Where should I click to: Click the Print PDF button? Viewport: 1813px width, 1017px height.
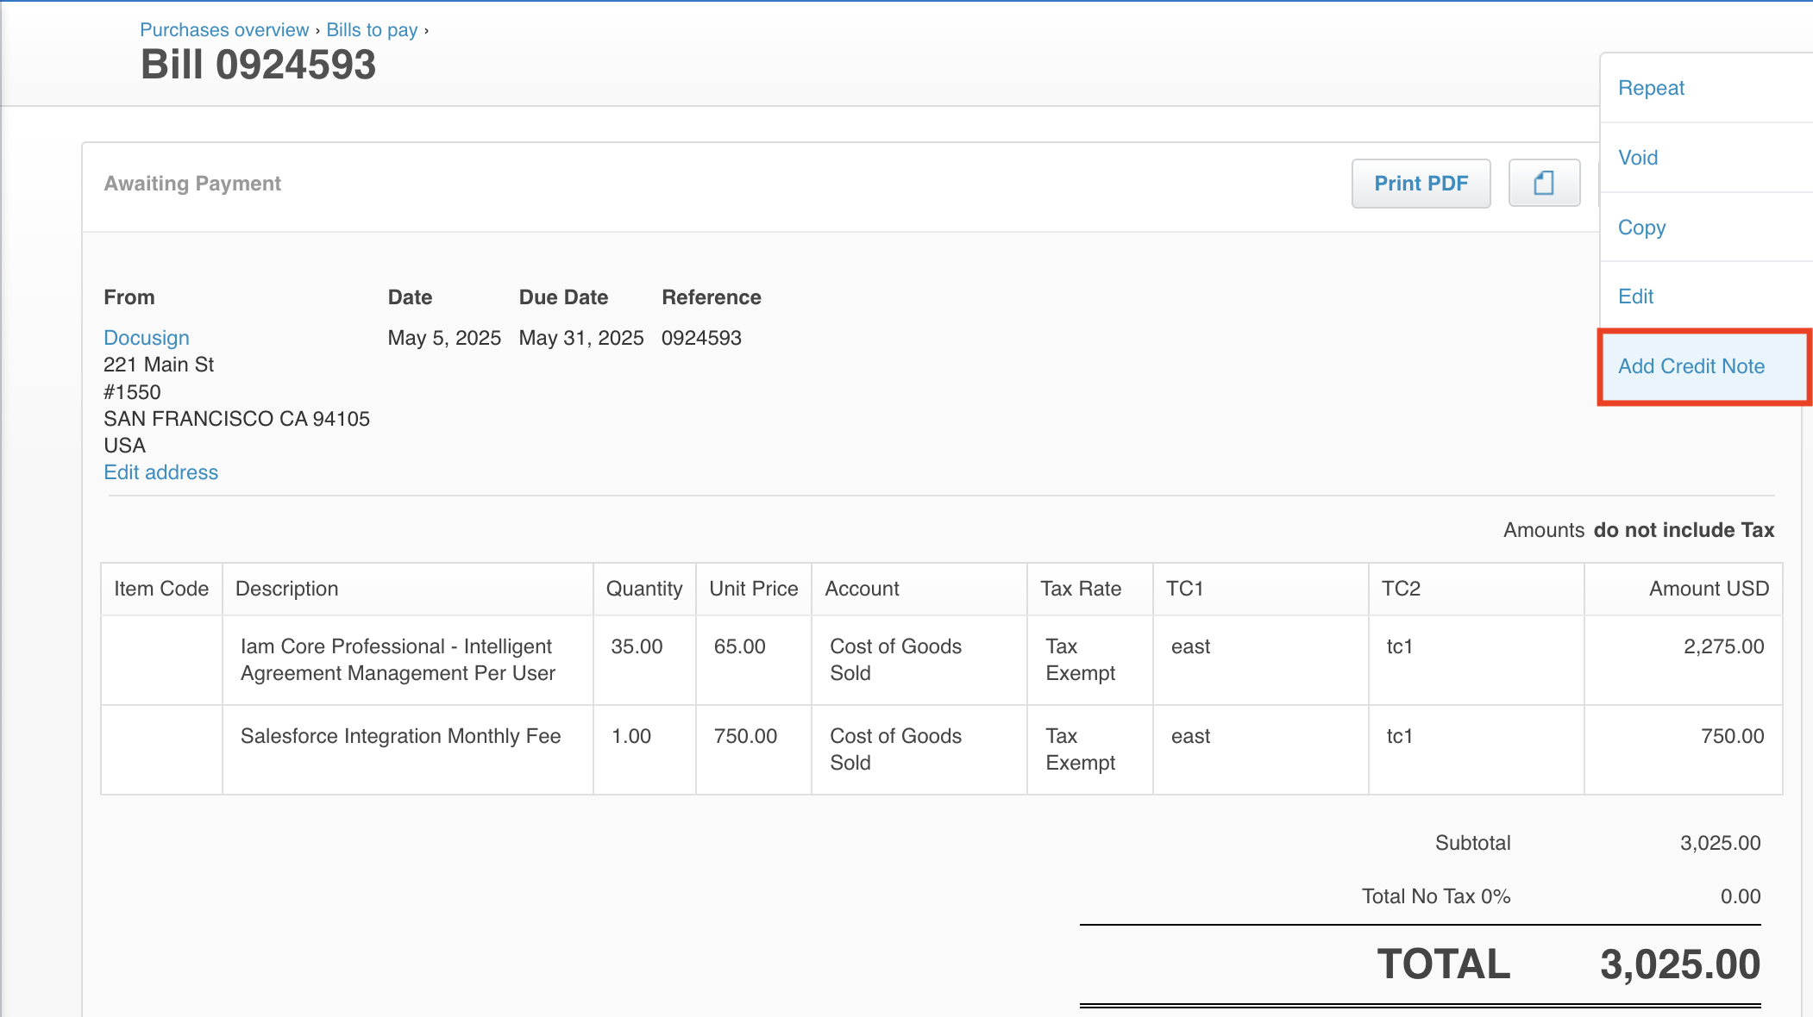click(x=1421, y=183)
